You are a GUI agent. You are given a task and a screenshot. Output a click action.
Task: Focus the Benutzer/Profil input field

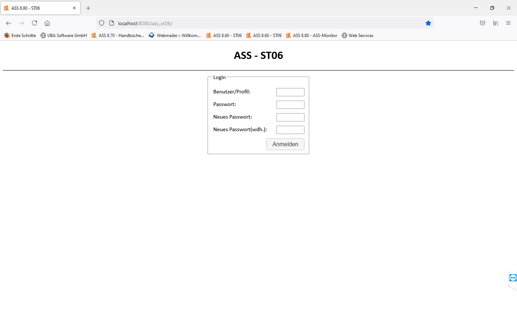click(x=290, y=92)
